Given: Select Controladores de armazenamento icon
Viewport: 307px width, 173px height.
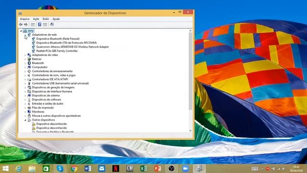Looking at the screenshot, I should (29, 71).
